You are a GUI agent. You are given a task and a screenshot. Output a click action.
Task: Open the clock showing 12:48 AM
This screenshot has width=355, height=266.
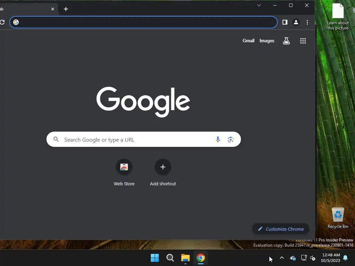tap(330, 258)
